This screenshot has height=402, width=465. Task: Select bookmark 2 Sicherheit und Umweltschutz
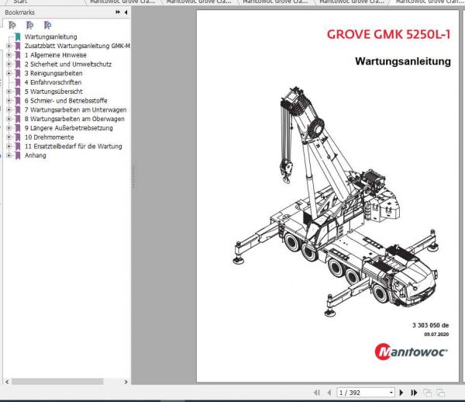pos(68,64)
